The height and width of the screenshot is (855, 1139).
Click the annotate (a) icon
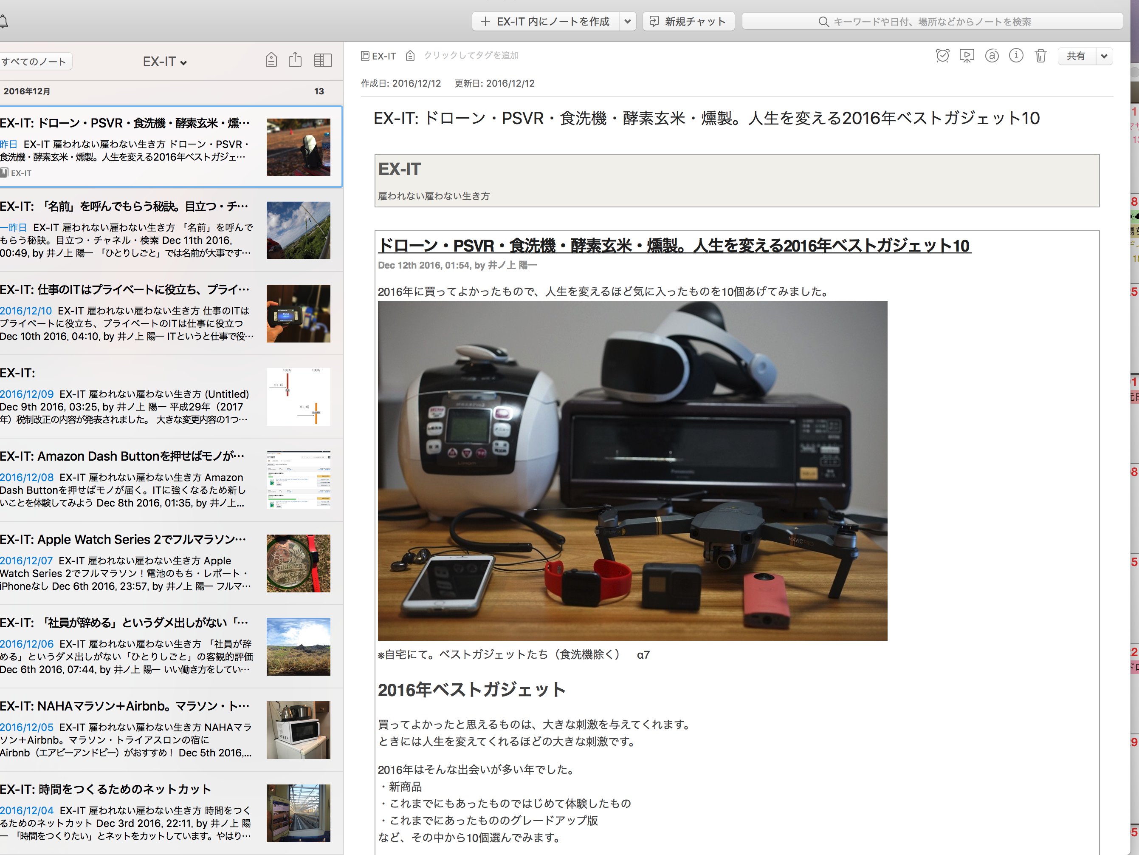(x=992, y=56)
